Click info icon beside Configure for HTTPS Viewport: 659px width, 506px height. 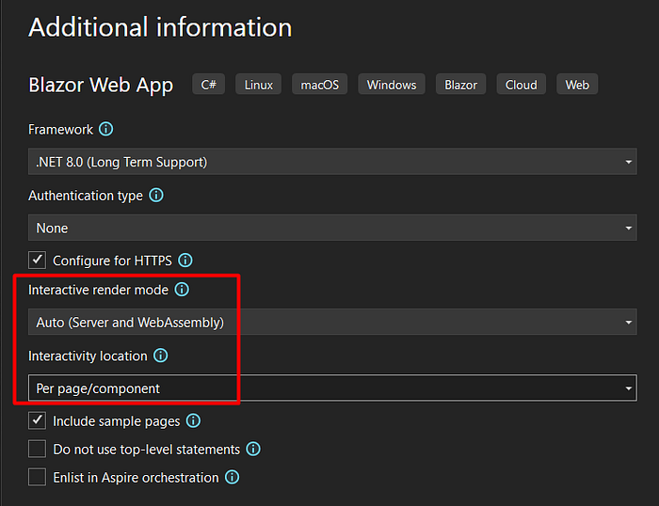coord(185,261)
